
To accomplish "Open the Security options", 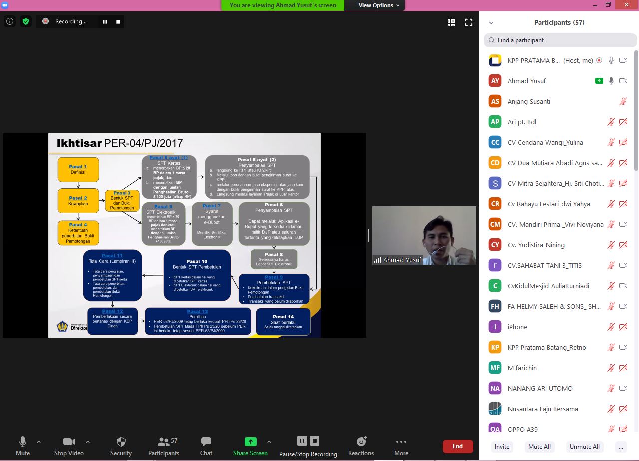I will pyautogui.click(x=121, y=446).
